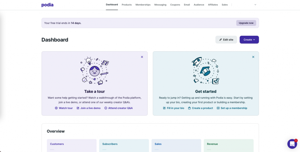The width and height of the screenshot is (300, 152).
Task: Open the Set up a membership link
Action: tap(232, 108)
